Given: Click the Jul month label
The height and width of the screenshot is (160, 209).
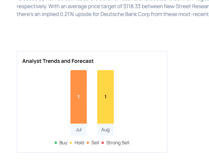Looking at the screenshot, I should click(x=79, y=130).
